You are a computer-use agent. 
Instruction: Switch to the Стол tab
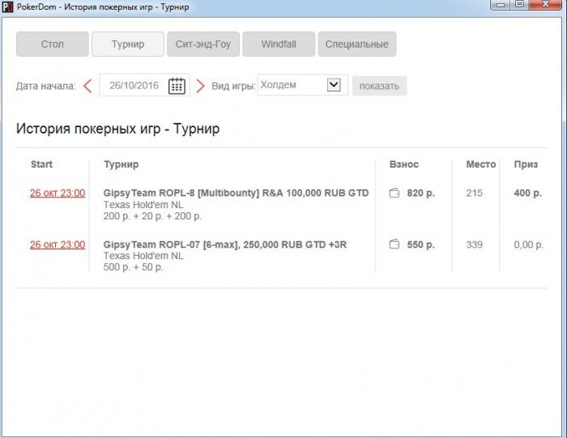53,44
